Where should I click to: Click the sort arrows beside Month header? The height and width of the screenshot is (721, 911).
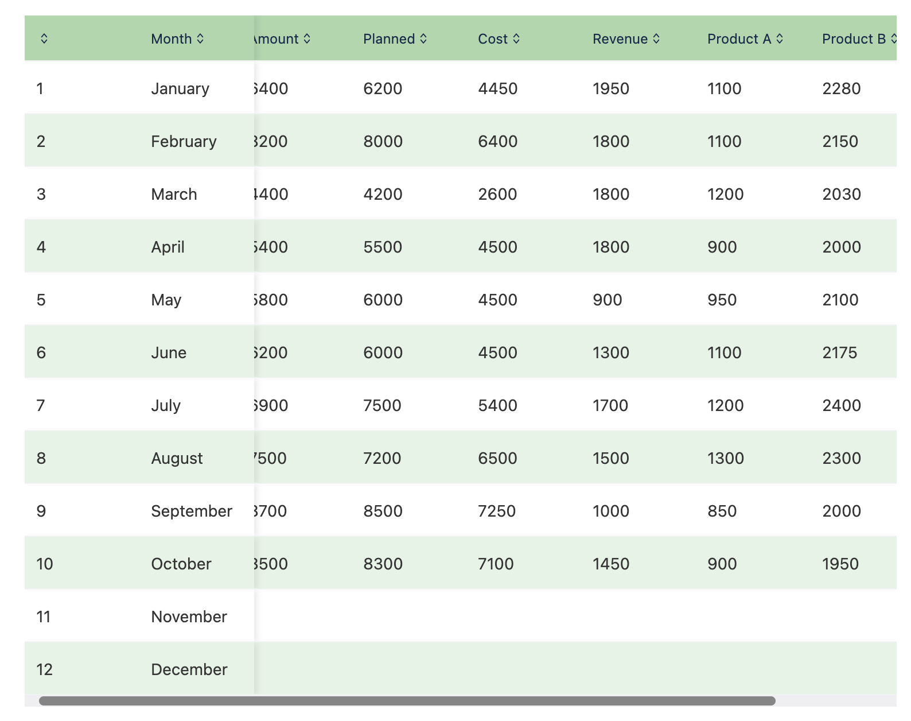pyautogui.click(x=200, y=38)
